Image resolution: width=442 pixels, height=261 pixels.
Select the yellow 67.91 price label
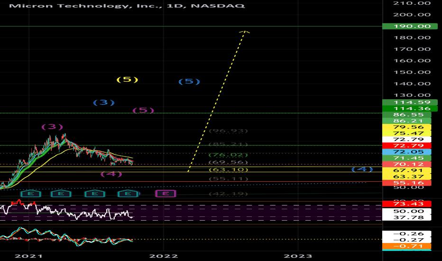(x=407, y=170)
